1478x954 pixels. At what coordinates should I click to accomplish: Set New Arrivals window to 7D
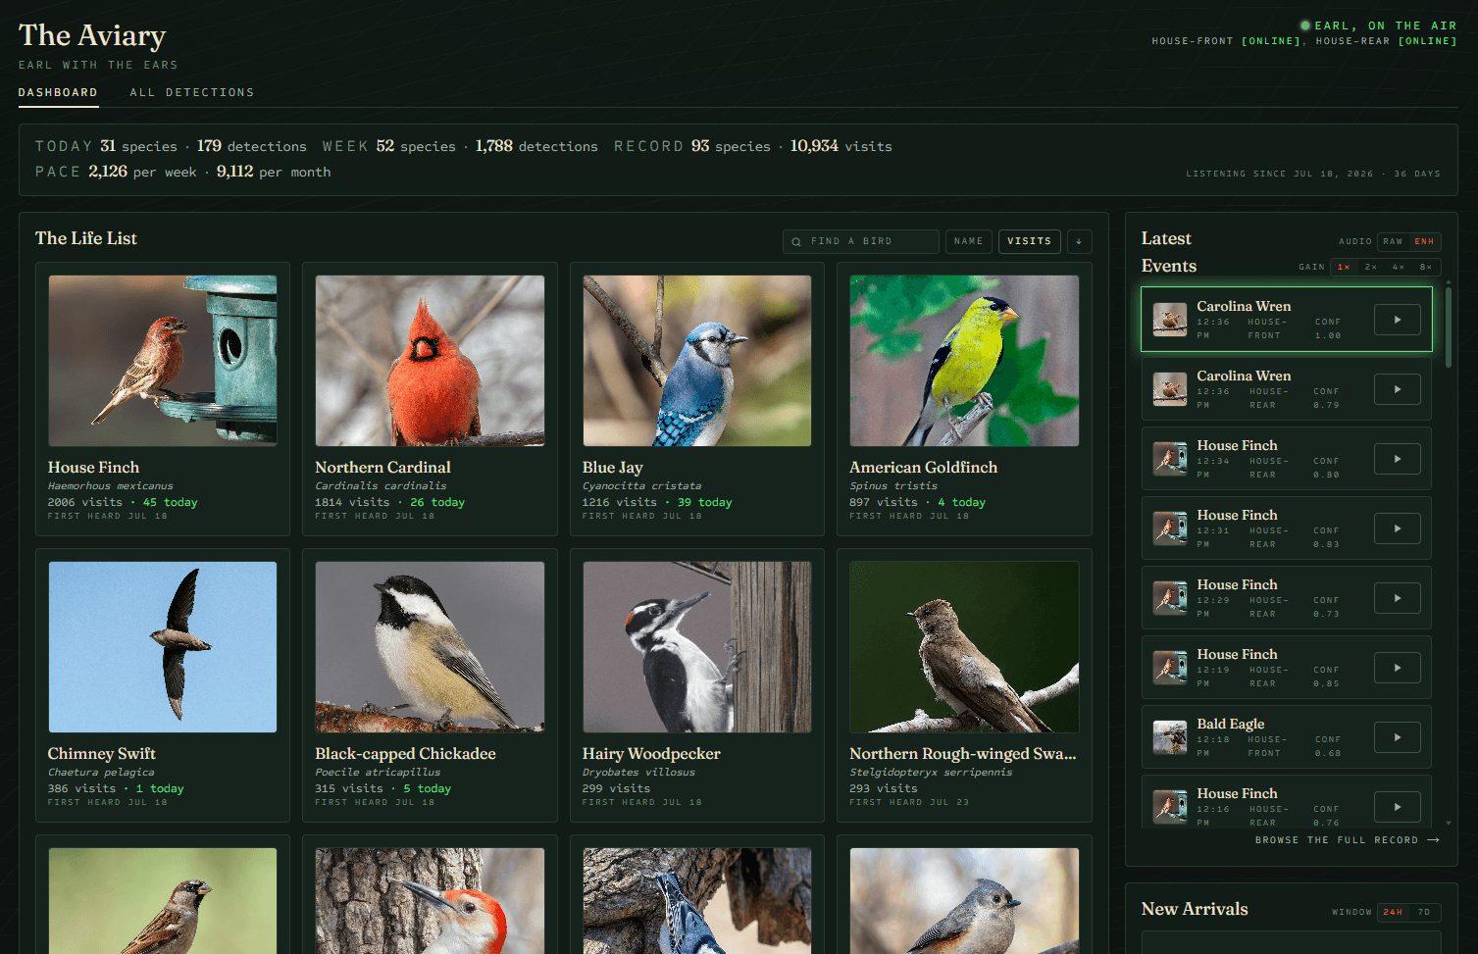pyautogui.click(x=1424, y=912)
